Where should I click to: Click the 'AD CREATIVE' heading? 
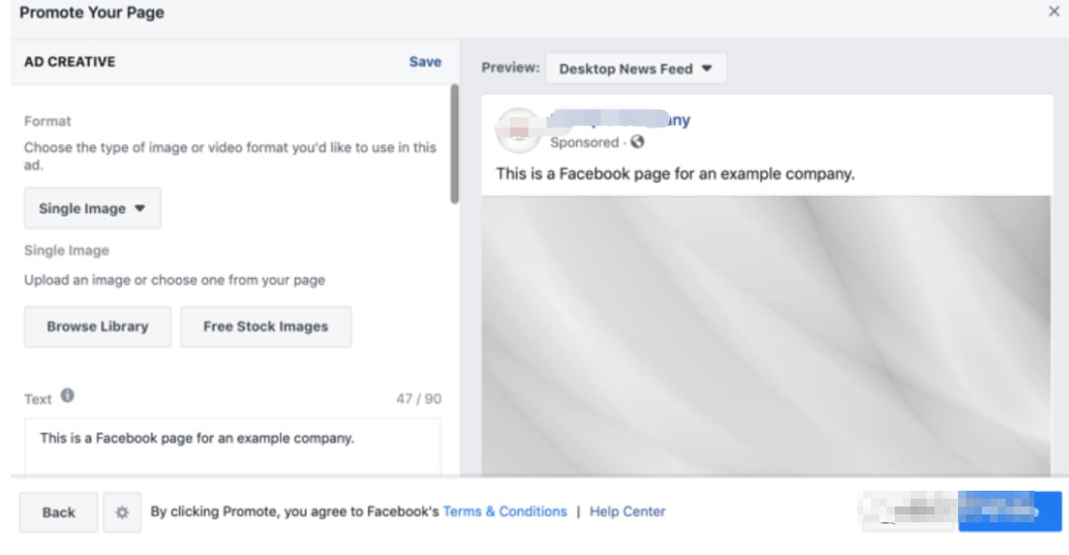point(69,62)
